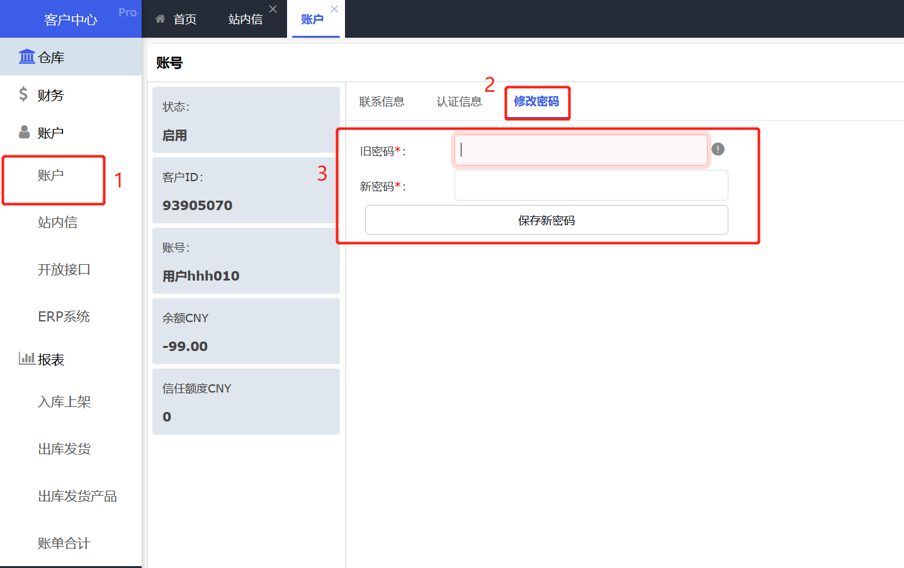This screenshot has height=568, width=904.
Task: Click the Pro badge in header
Action: pyautogui.click(x=127, y=12)
